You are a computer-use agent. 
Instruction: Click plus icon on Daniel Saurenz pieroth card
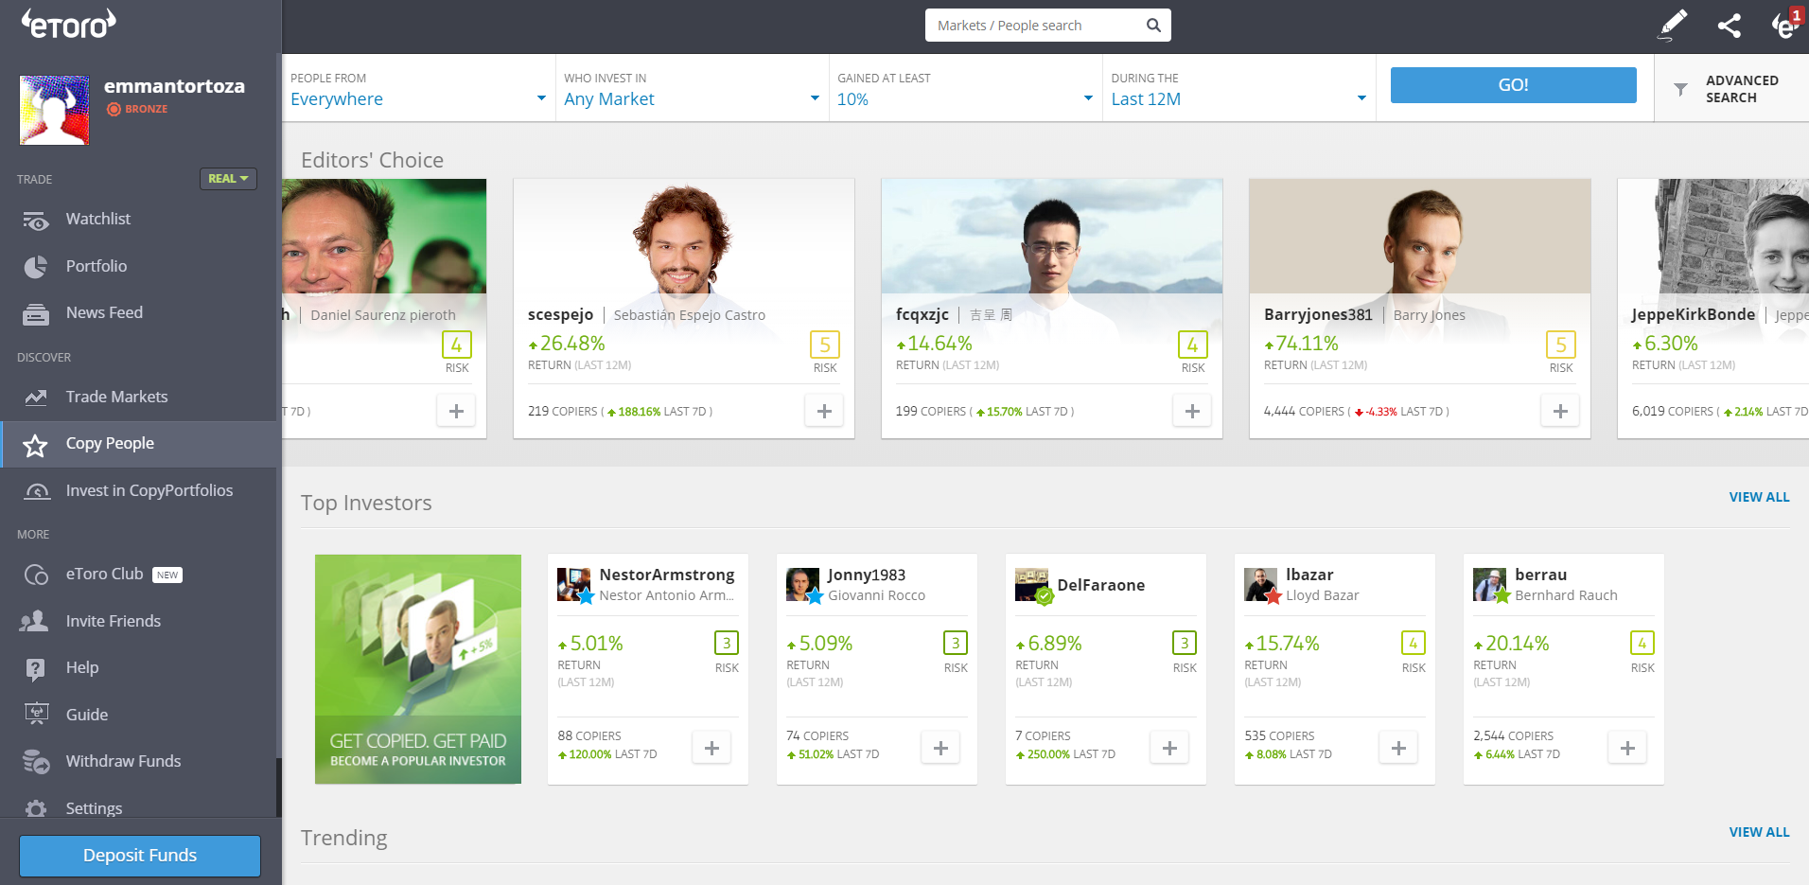456,411
